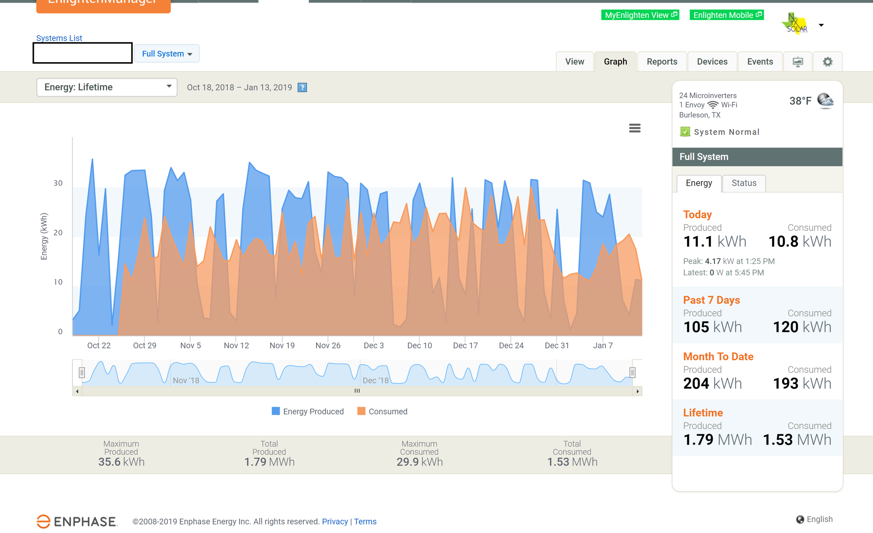Expand the Full System dropdown

pos(167,54)
